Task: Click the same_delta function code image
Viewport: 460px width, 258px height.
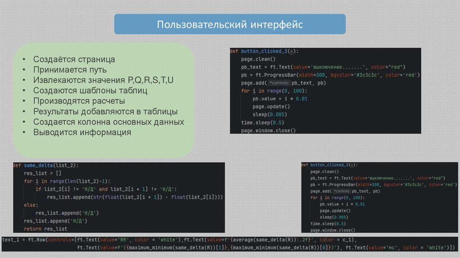Action: 119,197
